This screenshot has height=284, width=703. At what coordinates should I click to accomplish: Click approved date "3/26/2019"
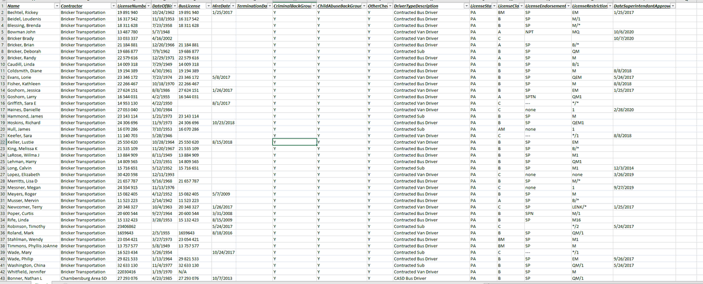tap(643, 175)
